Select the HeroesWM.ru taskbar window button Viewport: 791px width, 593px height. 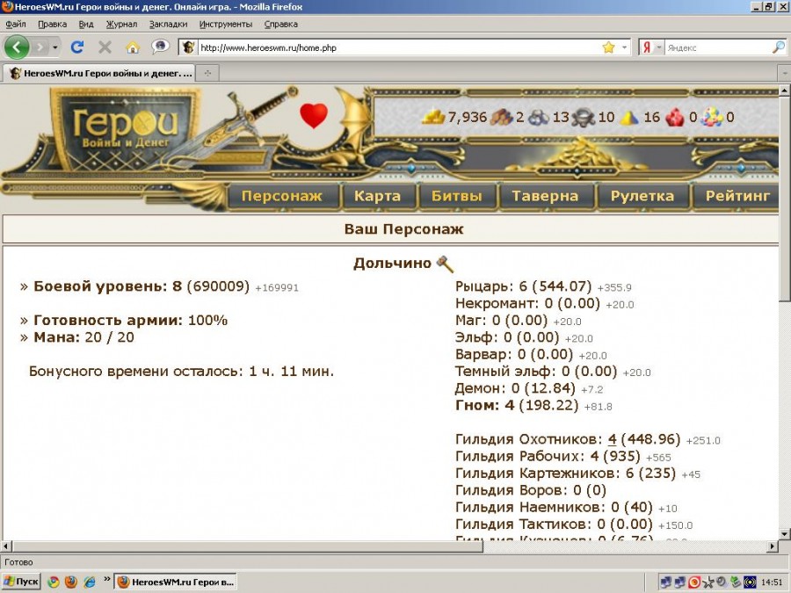pos(175,582)
